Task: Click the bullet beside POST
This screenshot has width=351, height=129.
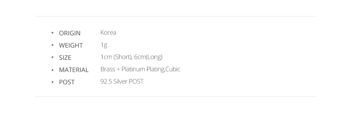Action: point(52,82)
